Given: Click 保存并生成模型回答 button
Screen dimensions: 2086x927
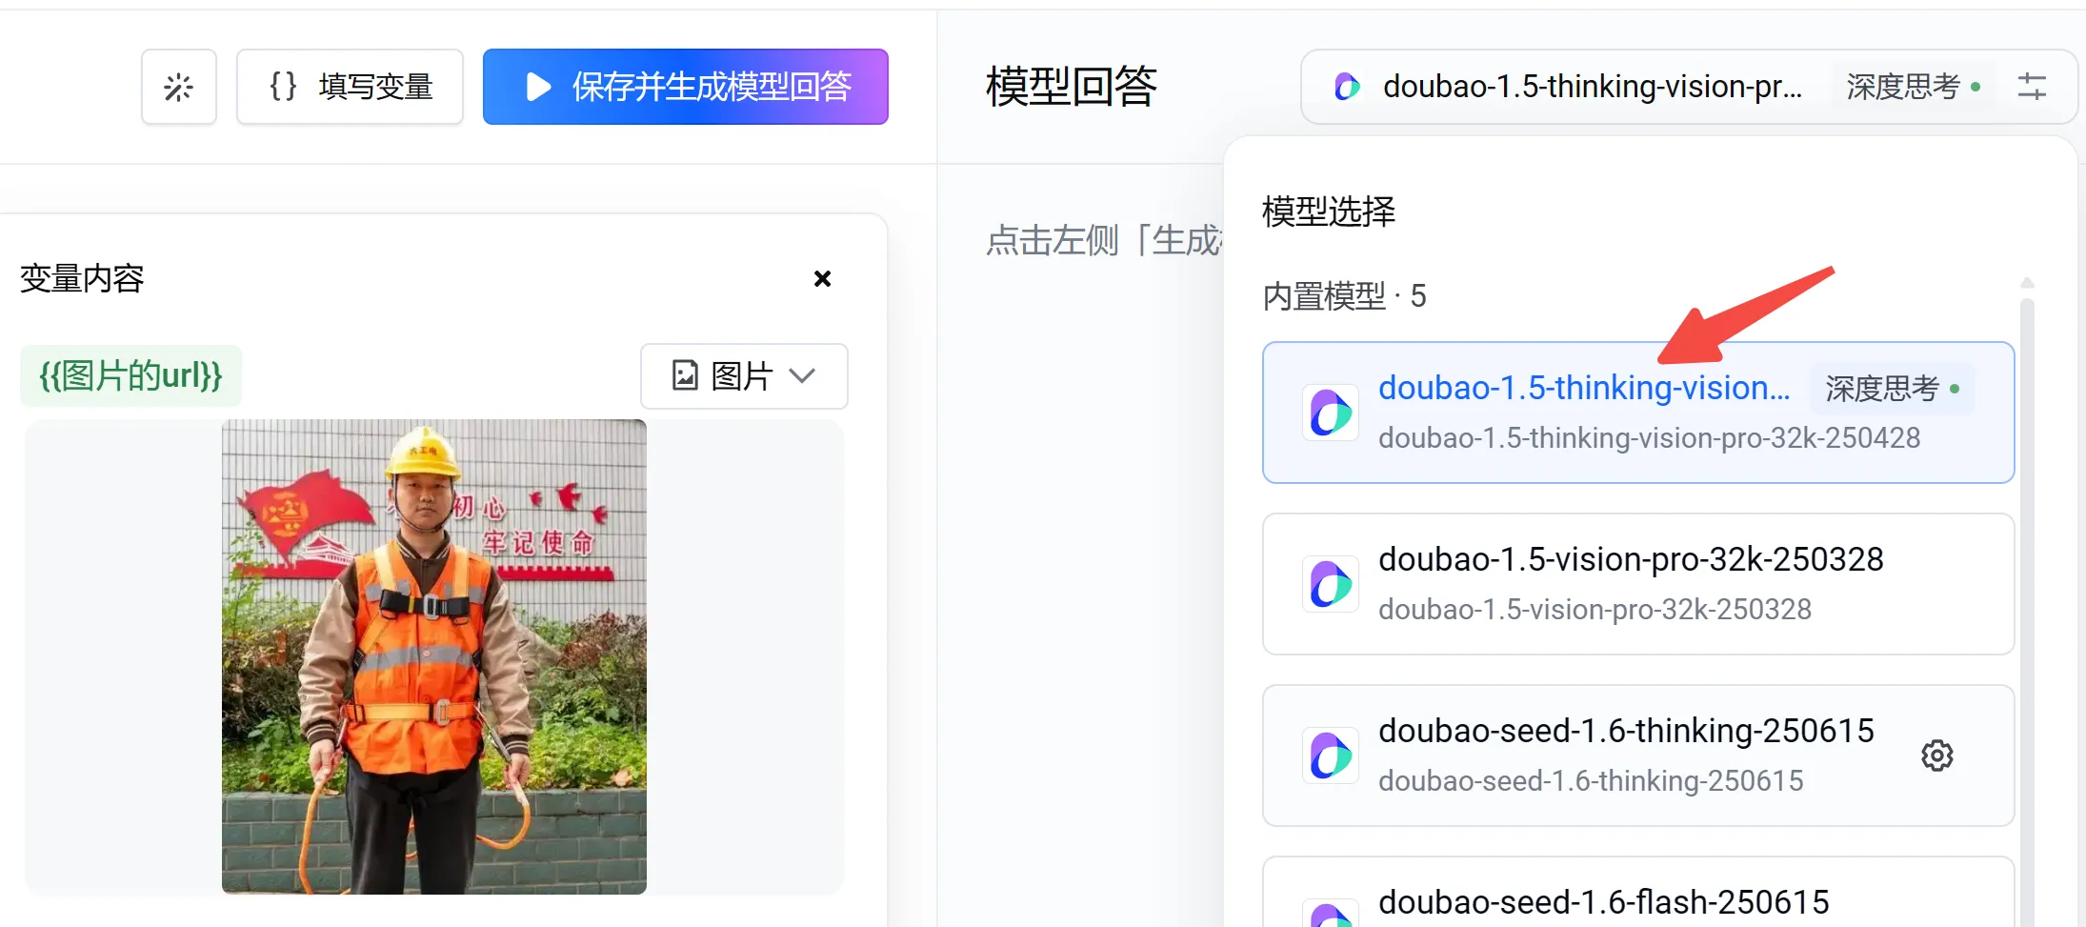Looking at the screenshot, I should tap(686, 87).
